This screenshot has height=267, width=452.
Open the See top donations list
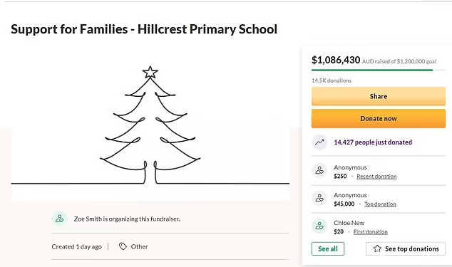[x=406, y=249]
